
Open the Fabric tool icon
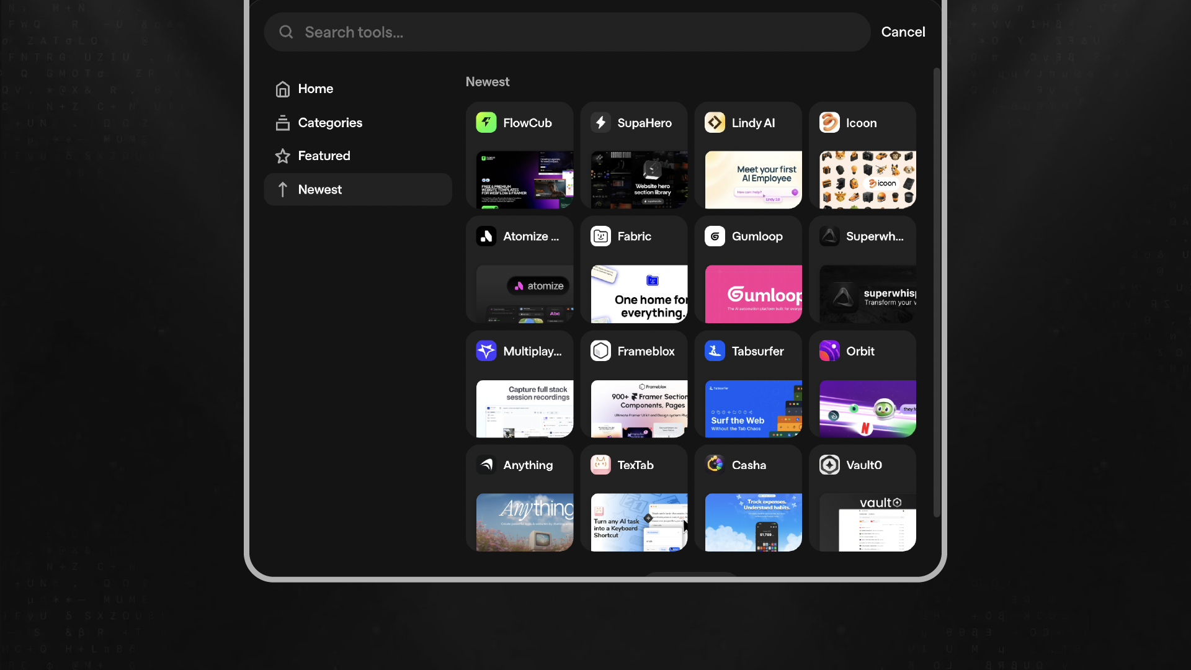coord(600,236)
